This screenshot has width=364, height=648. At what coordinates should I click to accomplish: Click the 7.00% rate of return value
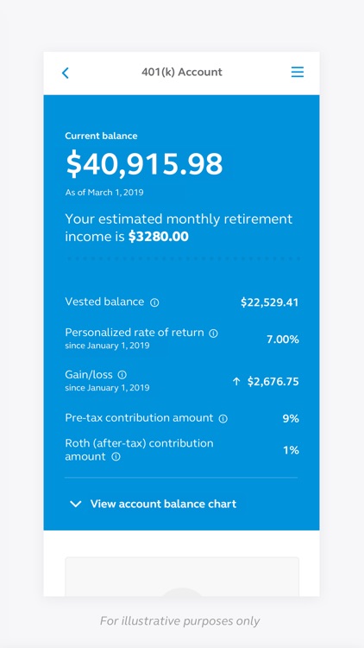(x=283, y=340)
